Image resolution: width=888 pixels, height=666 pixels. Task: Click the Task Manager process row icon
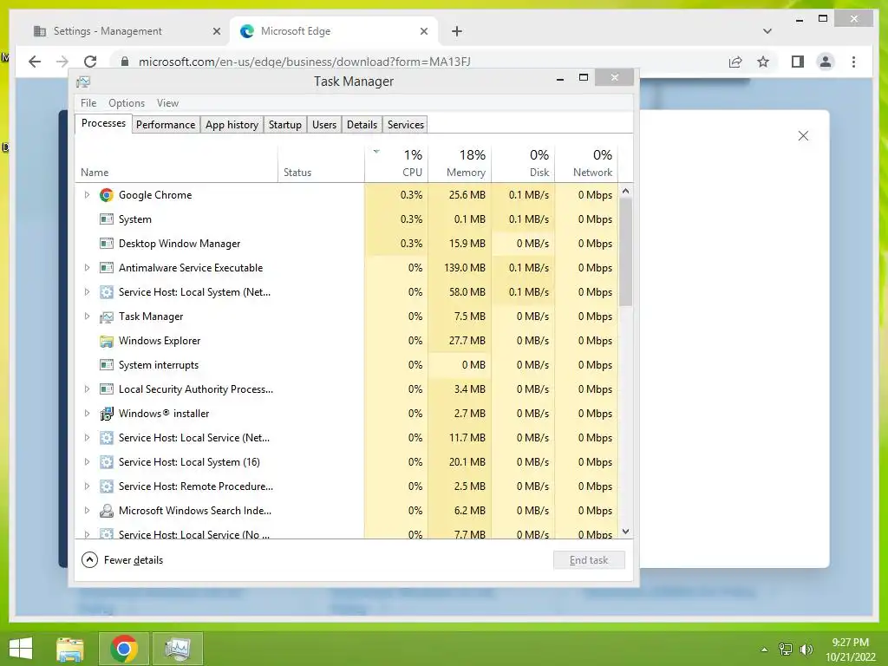click(x=106, y=317)
